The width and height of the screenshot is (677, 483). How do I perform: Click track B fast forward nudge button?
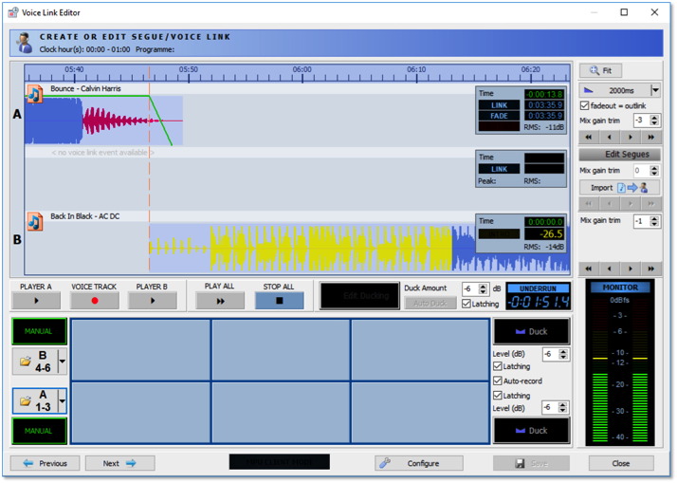(x=651, y=269)
